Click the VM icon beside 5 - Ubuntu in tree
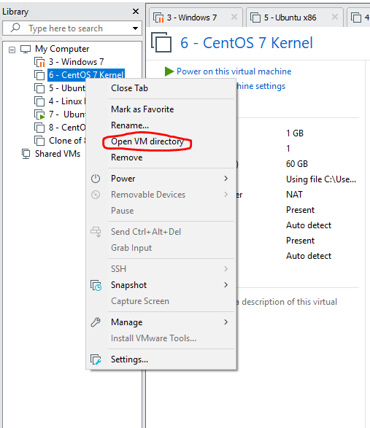The image size is (370, 428). point(39,88)
